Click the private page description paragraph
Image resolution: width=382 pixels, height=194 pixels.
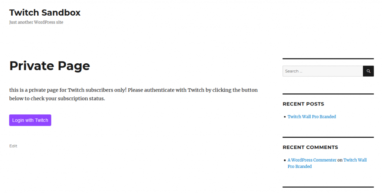134,94
